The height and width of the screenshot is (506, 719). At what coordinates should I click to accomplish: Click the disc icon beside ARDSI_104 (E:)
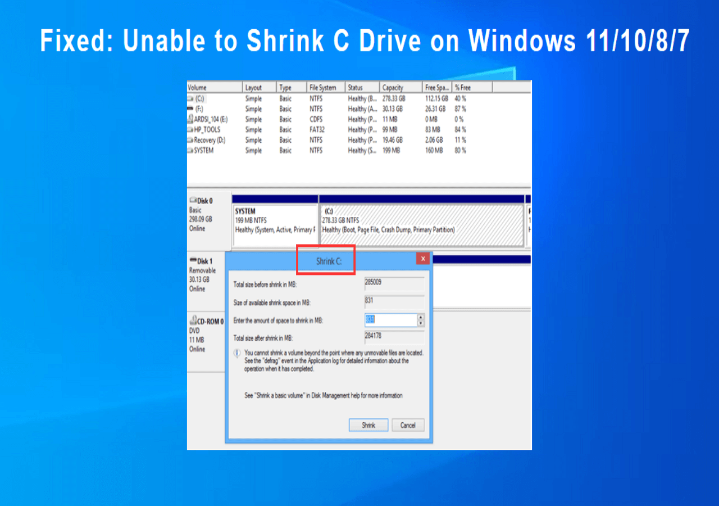pyautogui.click(x=190, y=119)
